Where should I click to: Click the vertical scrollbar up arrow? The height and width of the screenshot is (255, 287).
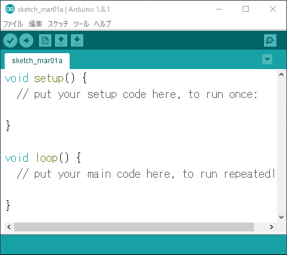pos(282,74)
